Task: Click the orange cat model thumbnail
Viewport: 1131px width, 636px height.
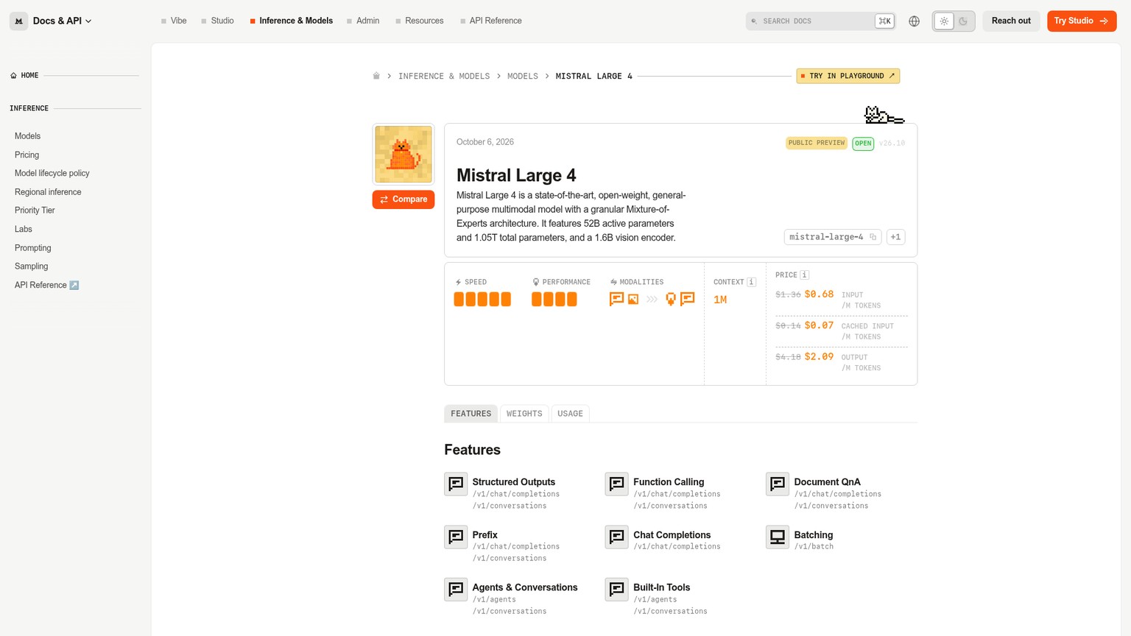Action: pos(404,155)
